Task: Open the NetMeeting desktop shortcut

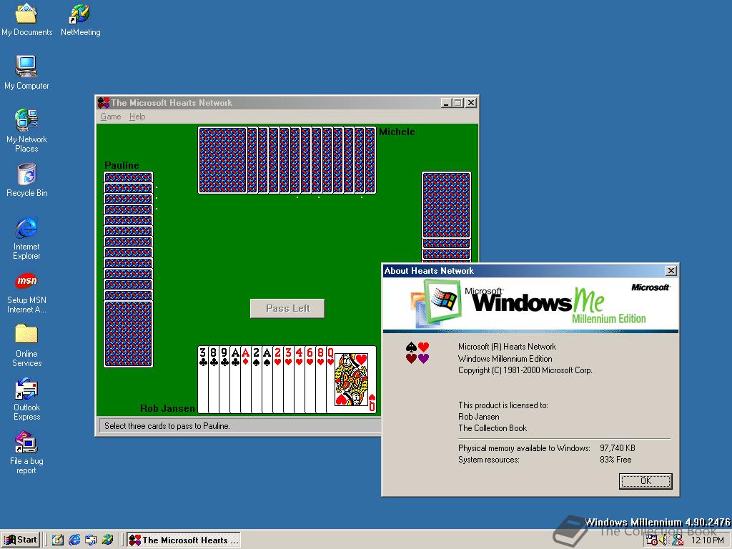Action: pos(80,19)
